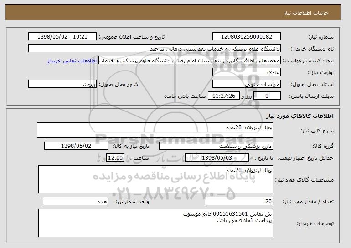Click the label تاریخ نیاز به کالا
The height and width of the screenshot is (248, 351).
pos(131,146)
